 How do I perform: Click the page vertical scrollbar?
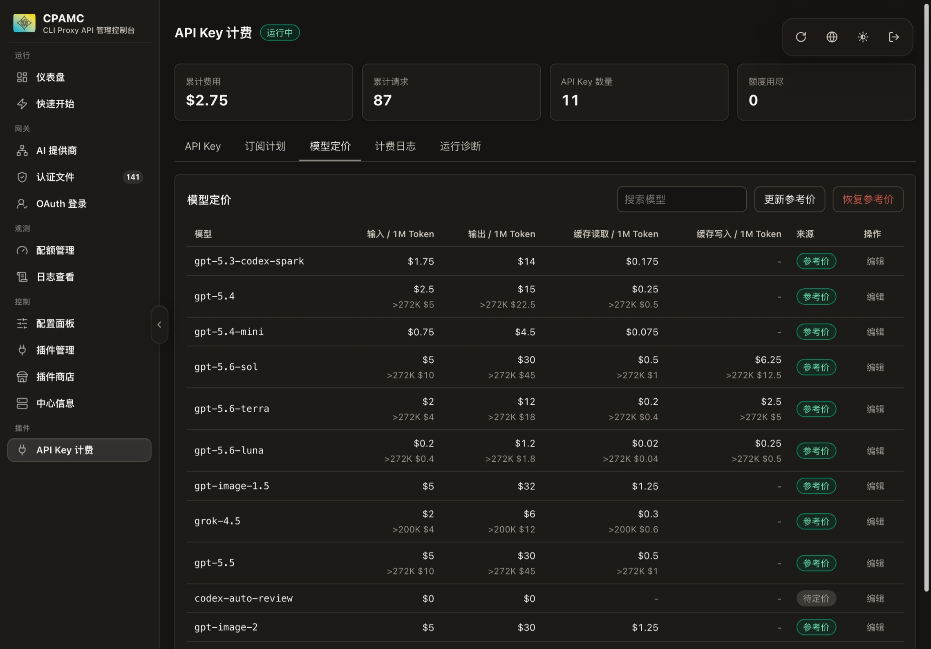click(927, 297)
